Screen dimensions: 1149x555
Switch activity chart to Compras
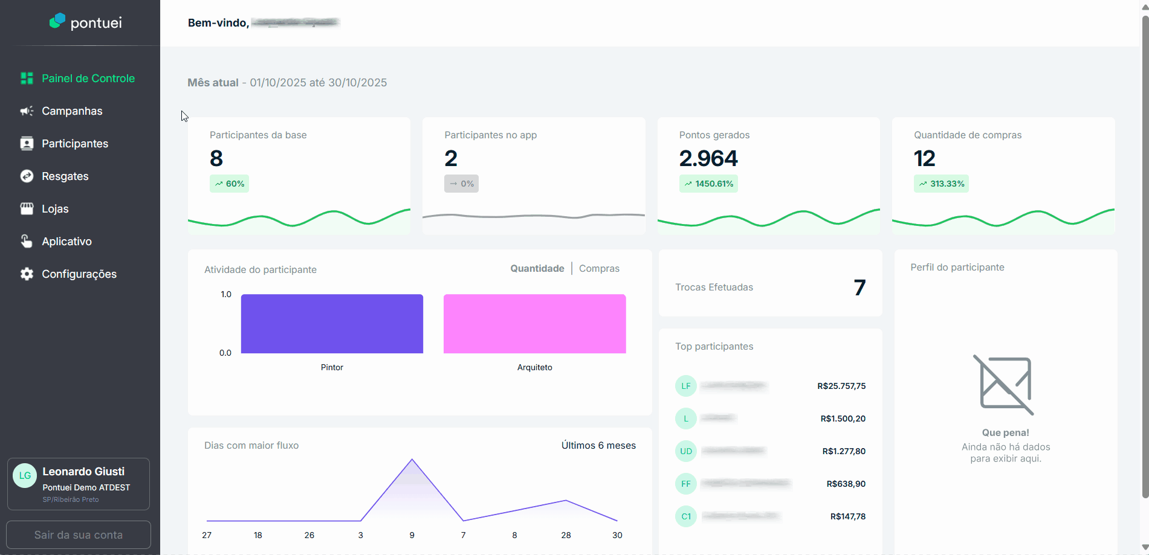coord(599,269)
